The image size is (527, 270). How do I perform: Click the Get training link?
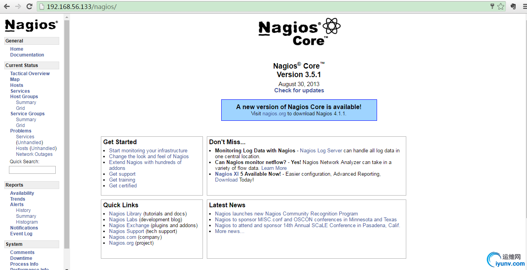[x=122, y=180]
